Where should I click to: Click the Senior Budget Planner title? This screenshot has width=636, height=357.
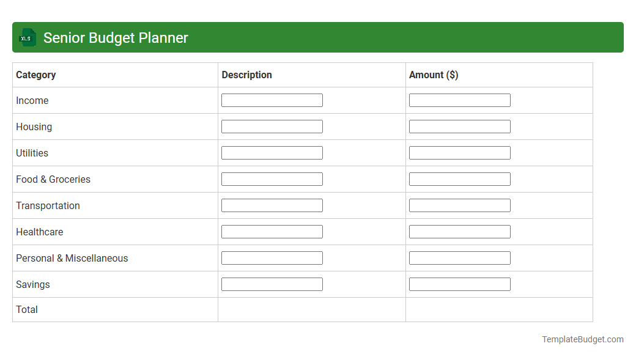point(115,37)
